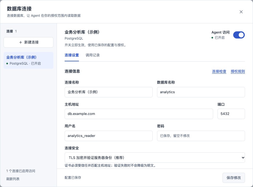Click the 主机地址 field with db.example.com

point(139,114)
